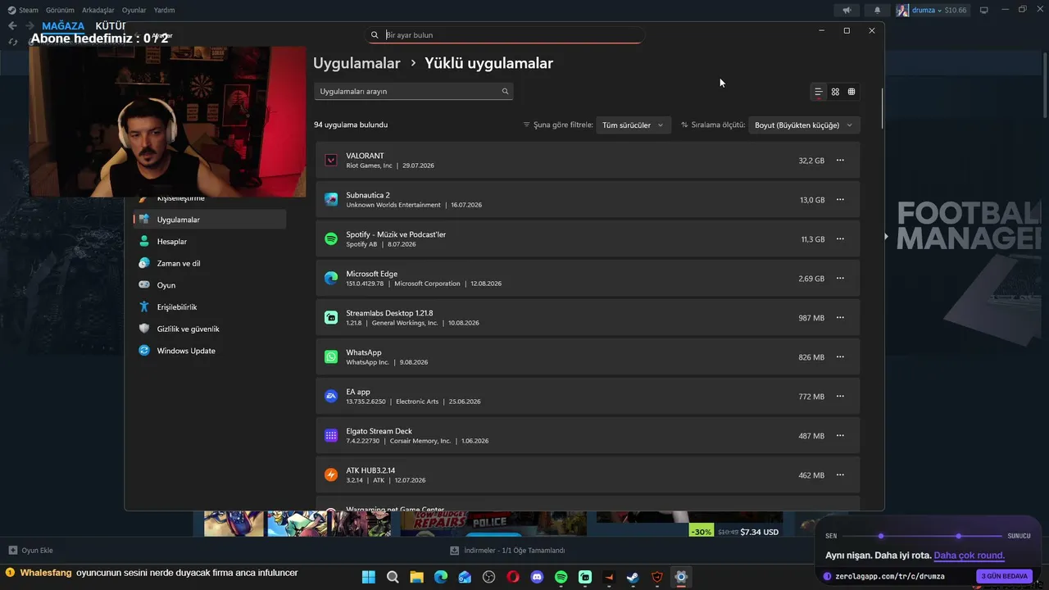This screenshot has width=1049, height=590.
Task: Open the three-dot menu for ATK HUB
Action: tap(839, 475)
